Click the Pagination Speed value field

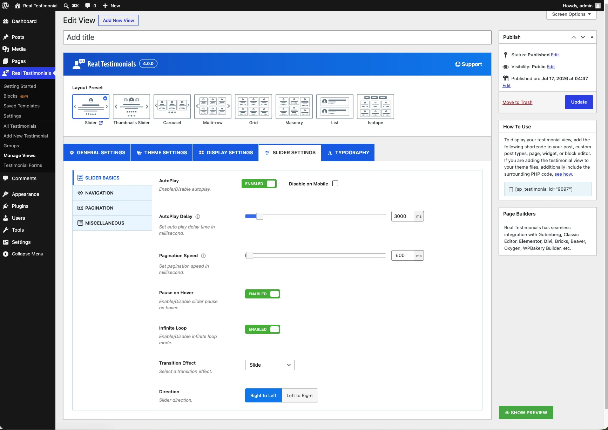pos(403,255)
